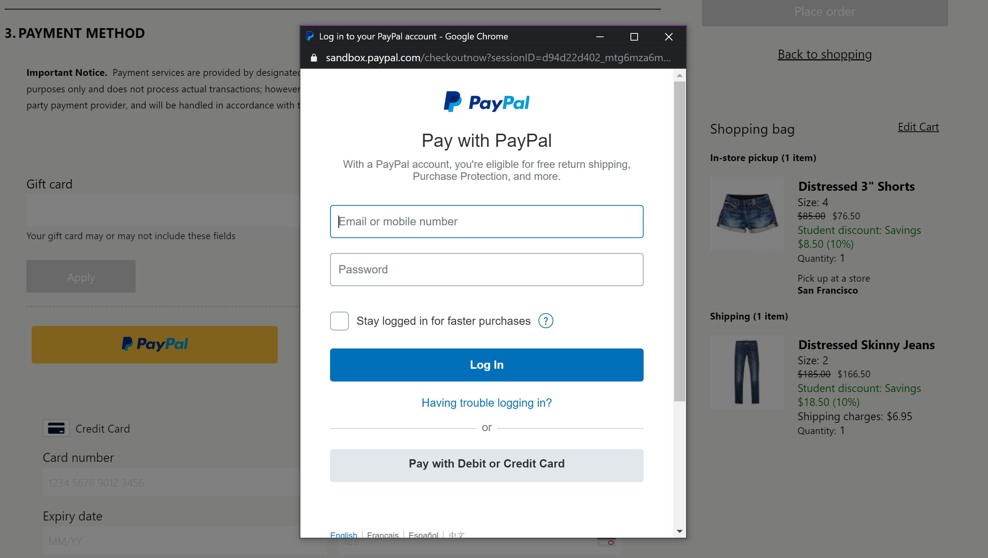Click the Log In button in PayPal popup
Viewport: 988px width, 558px height.
tap(486, 365)
